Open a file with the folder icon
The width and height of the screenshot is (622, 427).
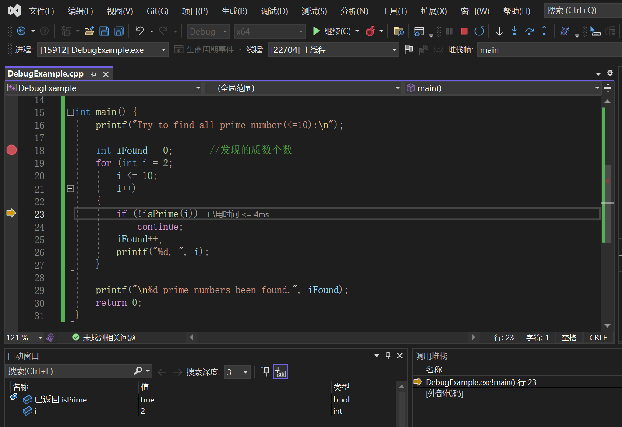point(89,31)
